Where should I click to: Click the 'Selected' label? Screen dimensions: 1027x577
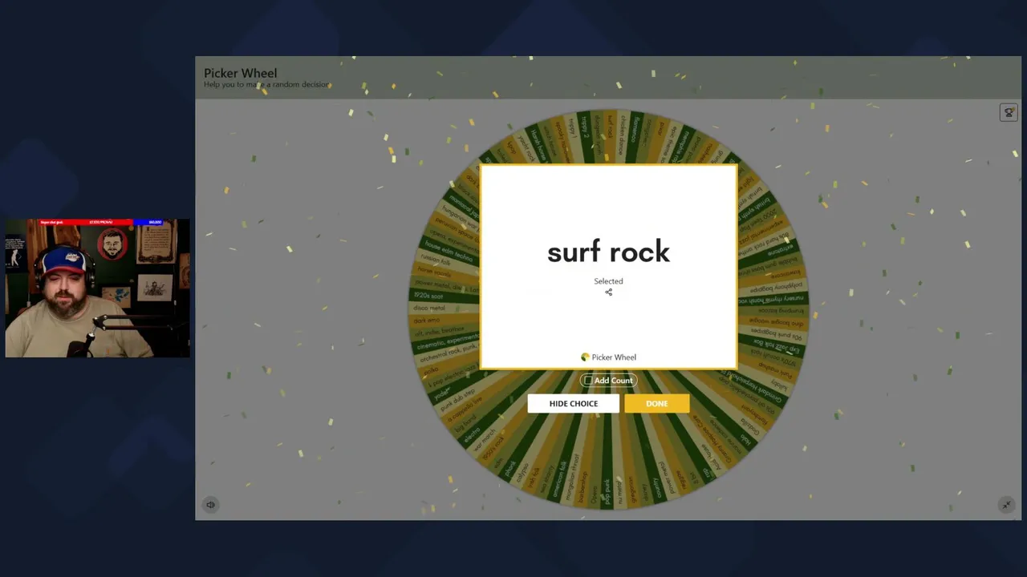(608, 281)
